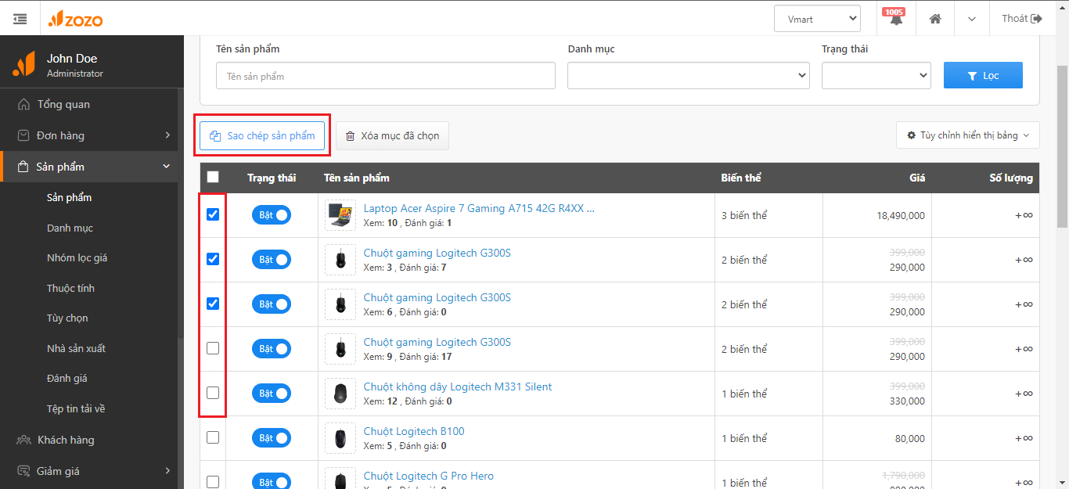Click the Logitech M331 Silent mouse thumbnail
Image resolution: width=1069 pixels, height=489 pixels.
coord(340,394)
